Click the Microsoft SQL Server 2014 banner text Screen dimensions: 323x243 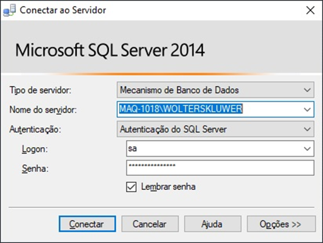point(110,50)
